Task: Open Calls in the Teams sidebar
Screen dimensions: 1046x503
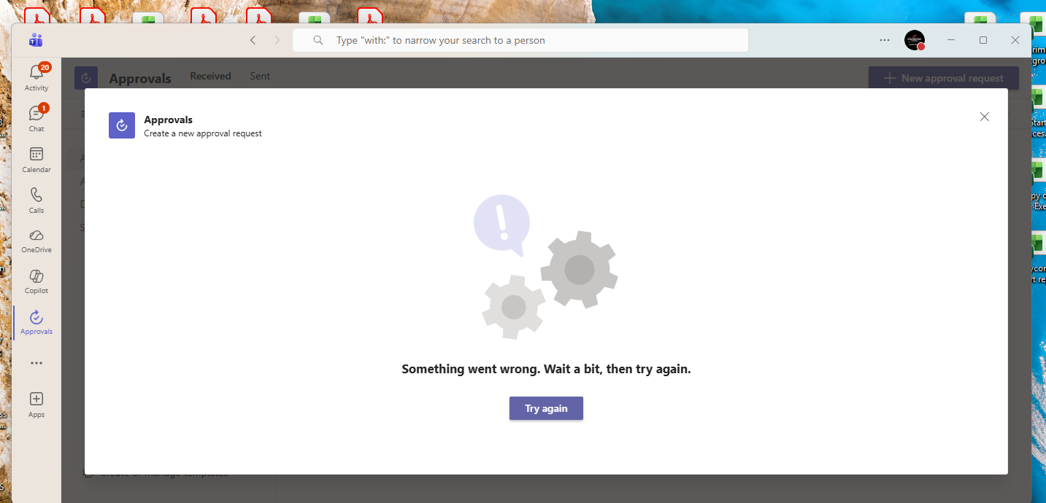Action: (36, 200)
